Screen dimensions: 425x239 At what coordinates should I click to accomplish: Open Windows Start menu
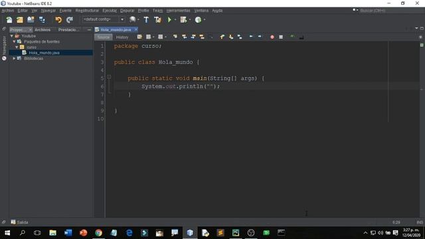[x=7, y=233]
